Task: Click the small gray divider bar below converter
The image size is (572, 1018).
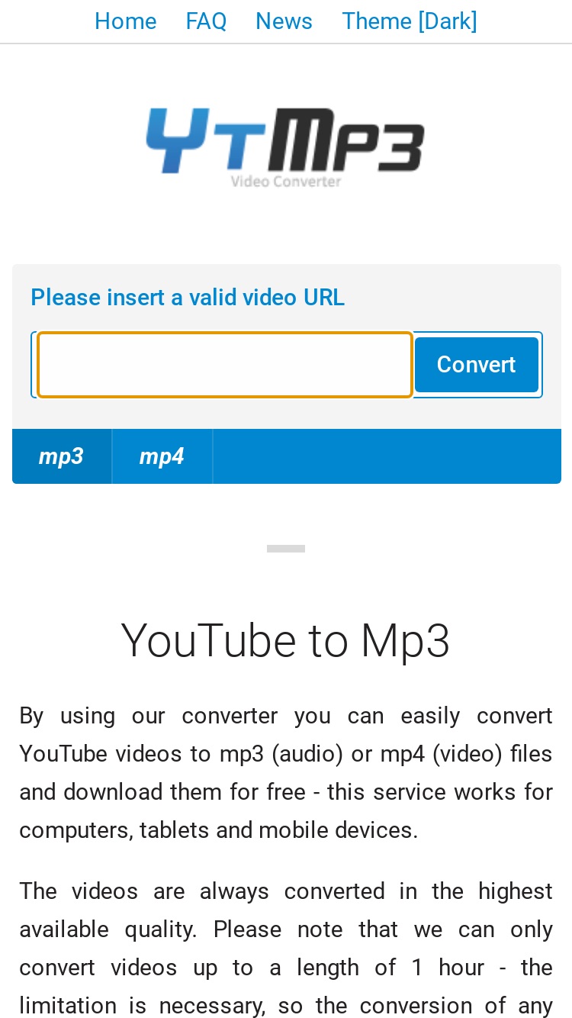Action: pos(286,549)
